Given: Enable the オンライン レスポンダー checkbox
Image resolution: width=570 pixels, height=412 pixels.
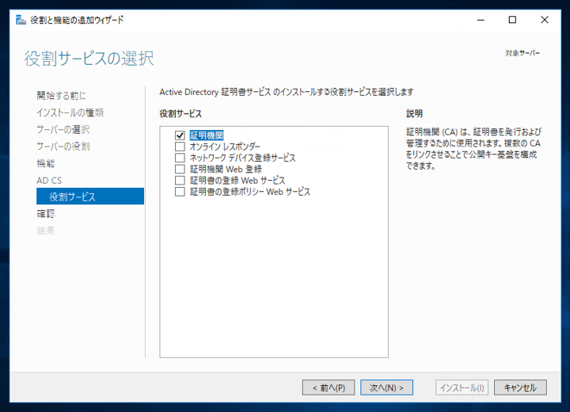Looking at the screenshot, I should [x=180, y=147].
